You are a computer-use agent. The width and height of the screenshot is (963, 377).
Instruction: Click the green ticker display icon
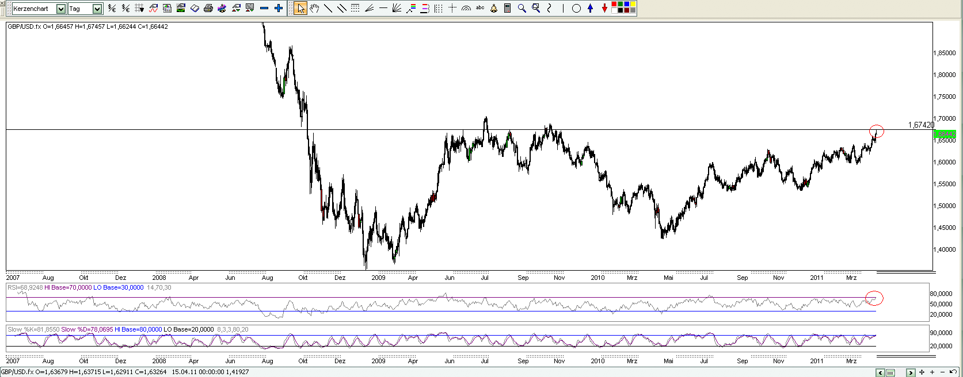181,8
